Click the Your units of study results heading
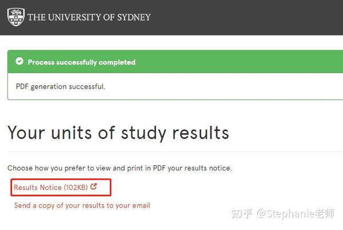The height and width of the screenshot is (230, 343). click(118, 133)
